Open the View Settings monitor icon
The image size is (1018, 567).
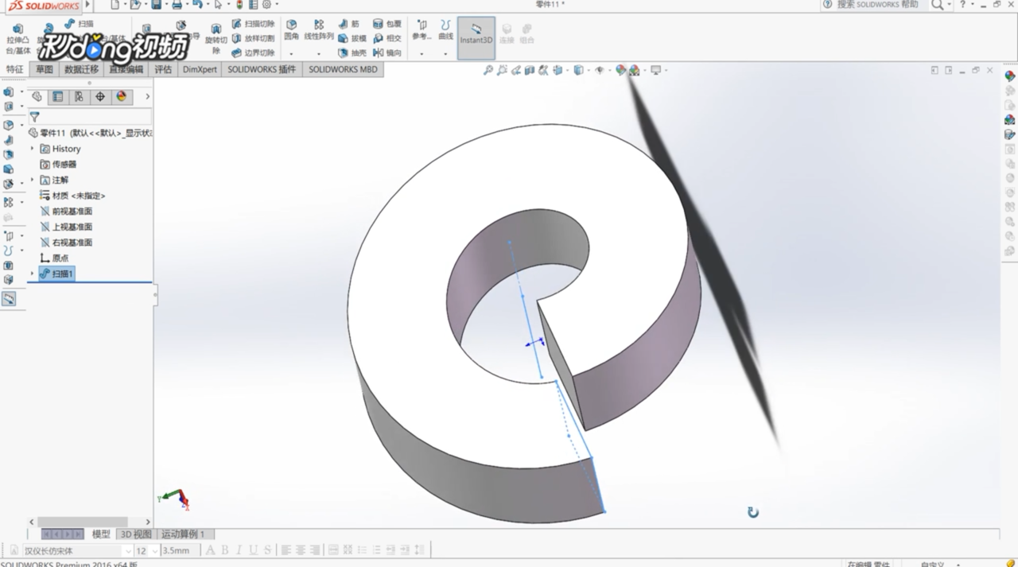(x=656, y=70)
